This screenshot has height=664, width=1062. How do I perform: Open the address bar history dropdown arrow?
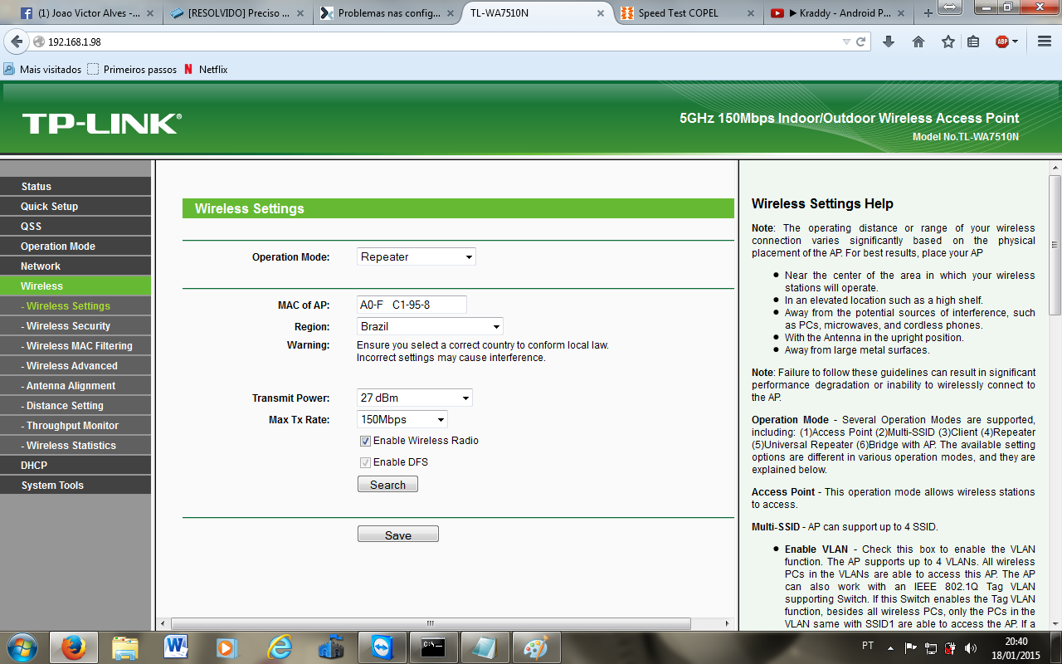(846, 41)
